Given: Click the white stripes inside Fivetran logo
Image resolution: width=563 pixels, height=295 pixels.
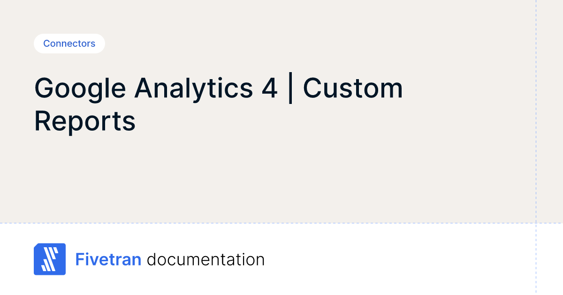Looking at the screenshot, I should pos(49,259).
